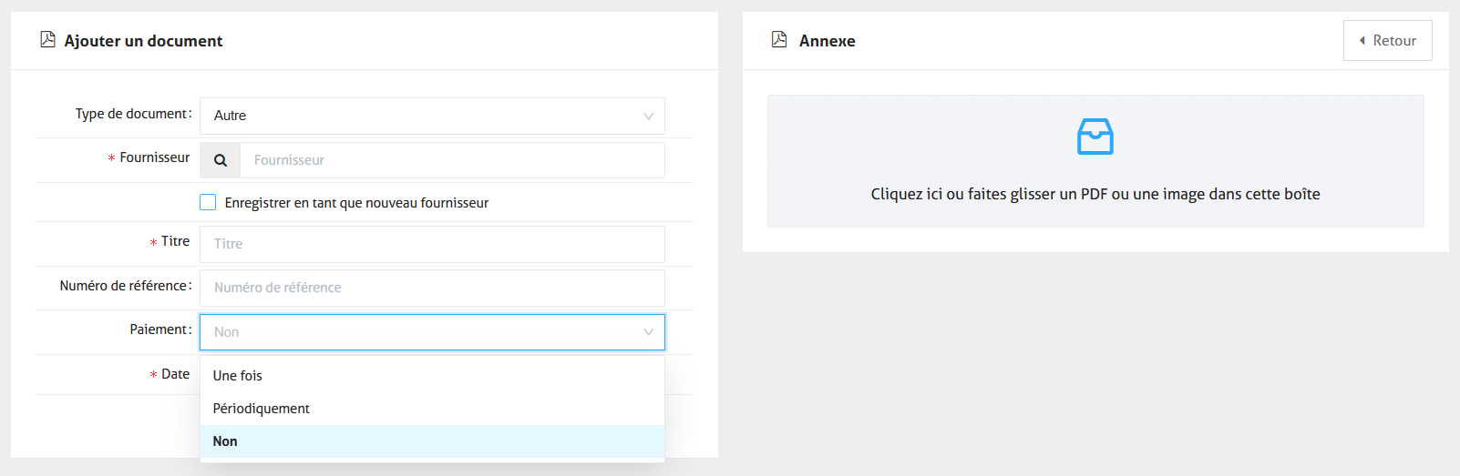Click the blue inbox upload icon
The width and height of the screenshot is (1460, 476).
pyautogui.click(x=1095, y=137)
